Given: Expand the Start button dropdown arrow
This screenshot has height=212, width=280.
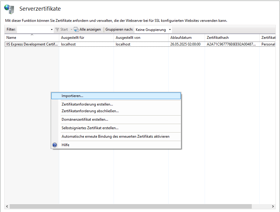Looking at the screenshot, I should [x=71, y=30].
